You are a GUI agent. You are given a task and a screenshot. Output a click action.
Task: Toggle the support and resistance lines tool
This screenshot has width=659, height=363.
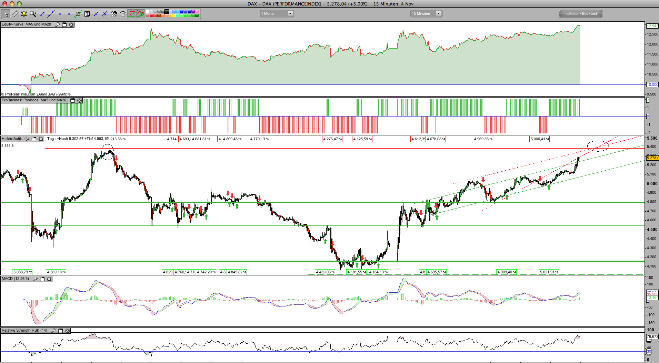pyautogui.click(x=132, y=14)
